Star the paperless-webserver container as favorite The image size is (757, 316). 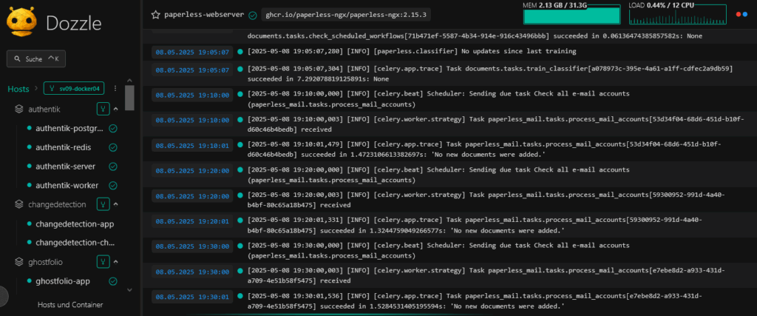155,15
